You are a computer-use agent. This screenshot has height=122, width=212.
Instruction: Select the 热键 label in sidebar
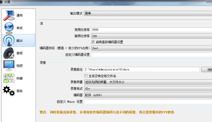[20, 78]
